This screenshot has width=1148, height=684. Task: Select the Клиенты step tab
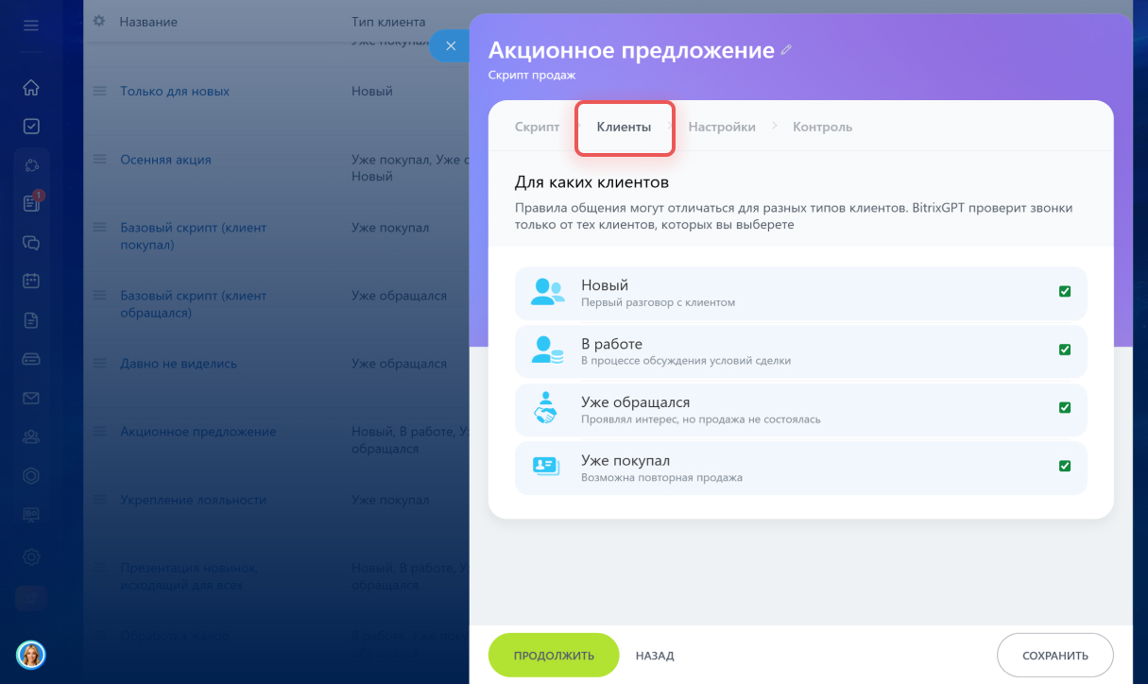624,127
